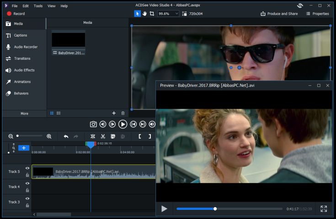
Task: Cut selection with scissors icon
Action: click(x=103, y=136)
